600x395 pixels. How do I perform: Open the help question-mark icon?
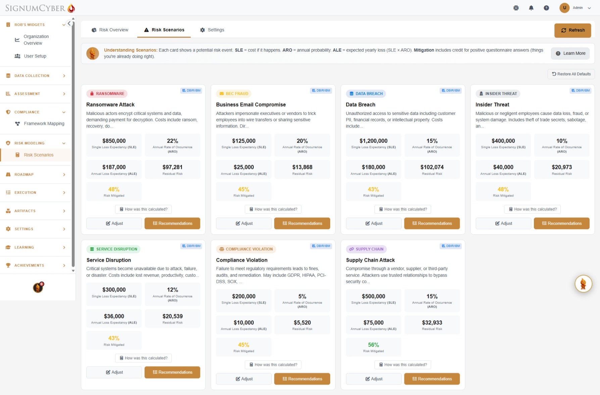[x=546, y=7]
